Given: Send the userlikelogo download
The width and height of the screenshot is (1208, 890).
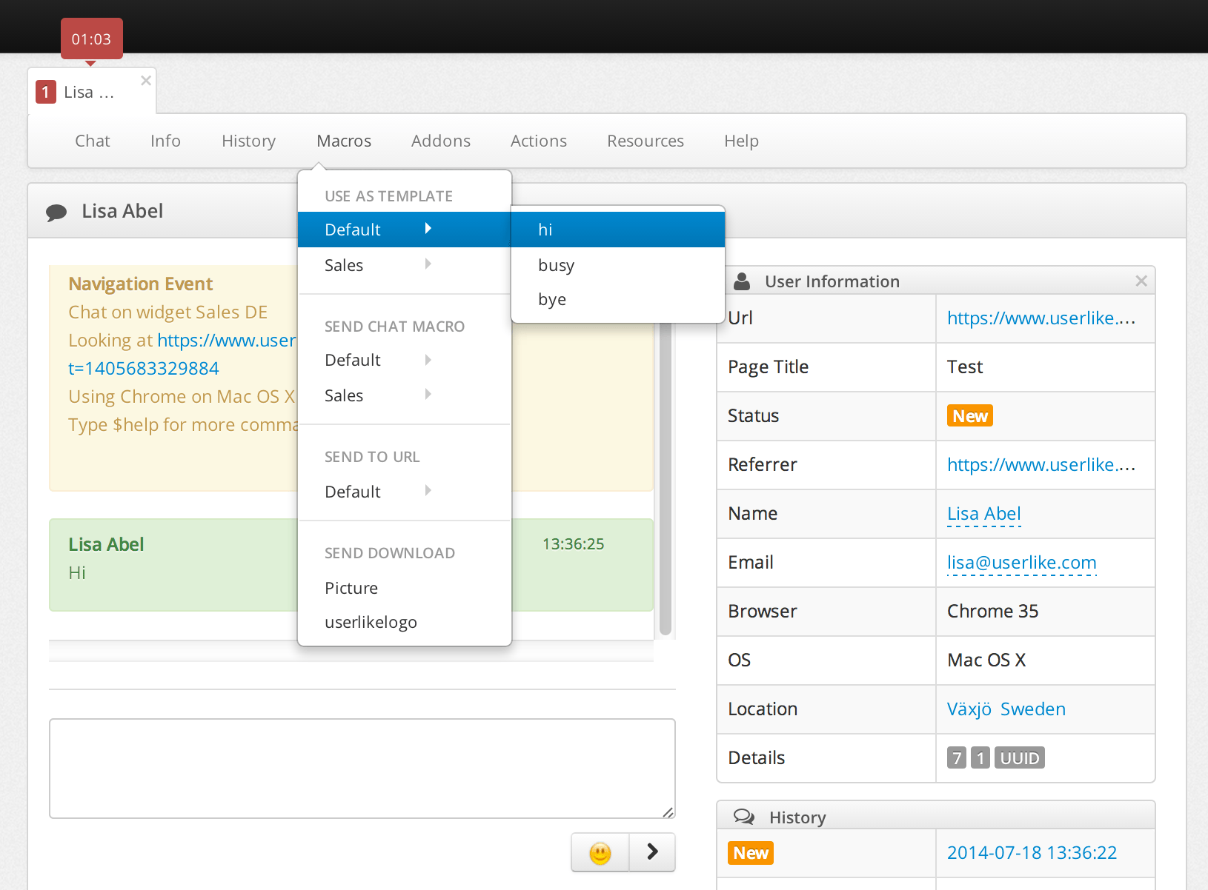Looking at the screenshot, I should coord(371,623).
